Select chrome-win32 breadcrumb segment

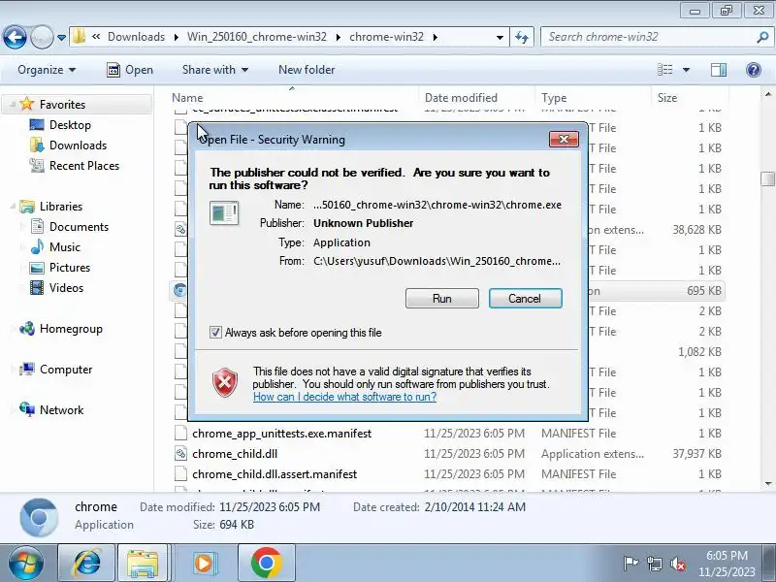[x=386, y=37]
